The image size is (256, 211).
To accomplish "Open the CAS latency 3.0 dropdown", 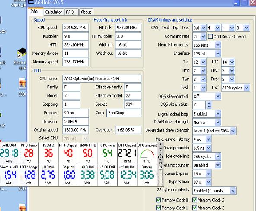I will [x=203, y=28].
